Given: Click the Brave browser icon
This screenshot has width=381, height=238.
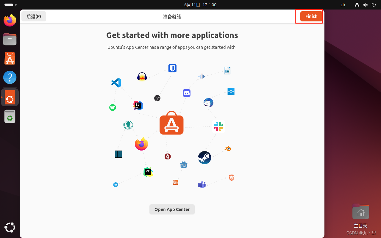Looking at the screenshot, I should (x=232, y=178).
